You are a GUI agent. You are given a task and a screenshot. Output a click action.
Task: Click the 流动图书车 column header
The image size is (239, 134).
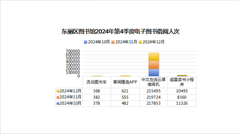(97, 82)
